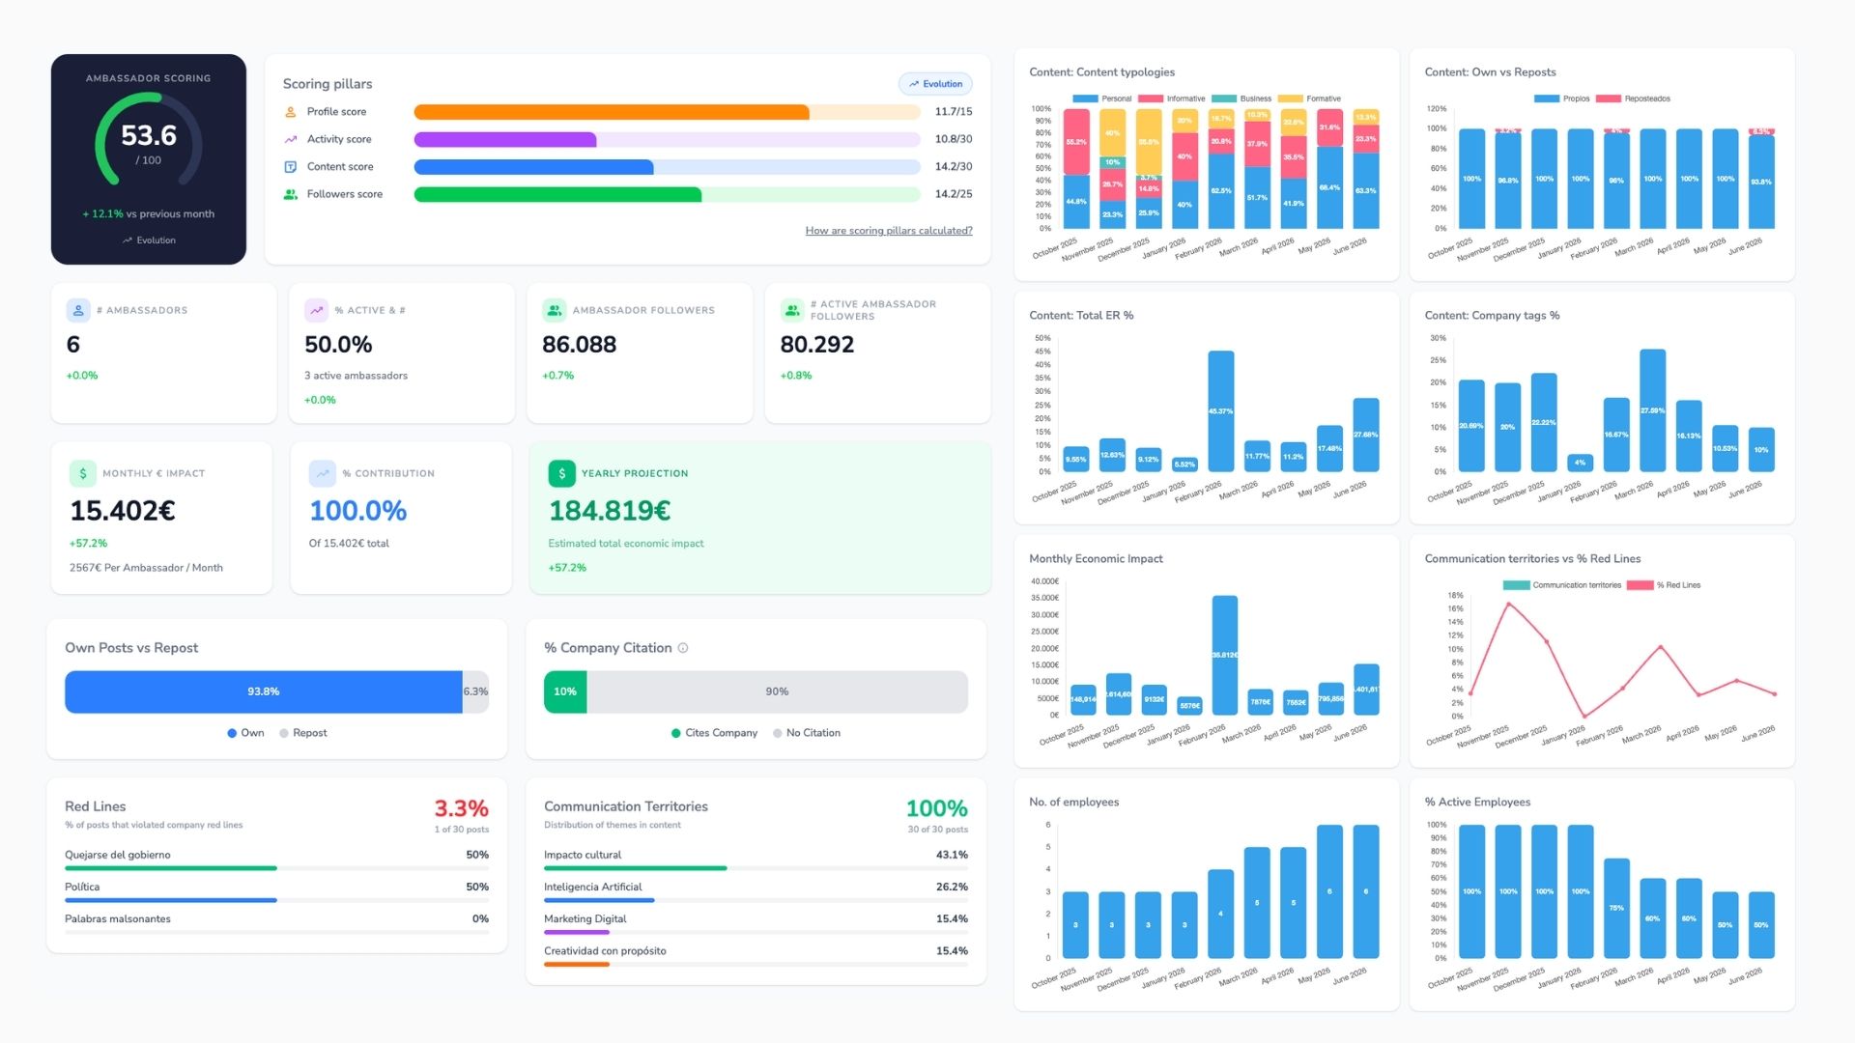Click the 'Impacto cultural' territory row
This screenshot has height=1043, width=1855.
coord(756,860)
